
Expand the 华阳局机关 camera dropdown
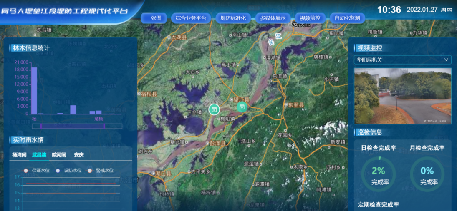402,60
